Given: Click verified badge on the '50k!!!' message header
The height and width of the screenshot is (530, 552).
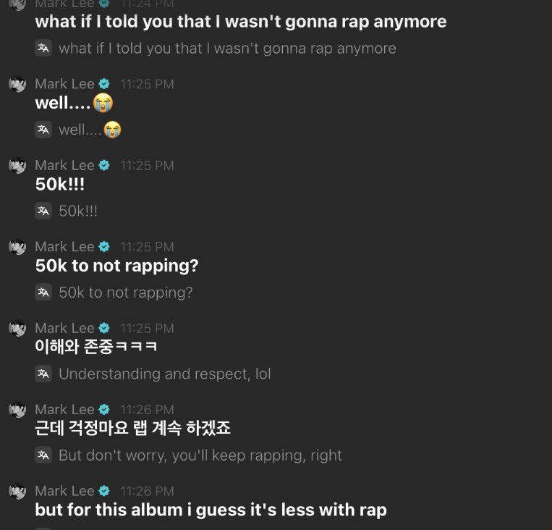Looking at the screenshot, I should pos(104,165).
